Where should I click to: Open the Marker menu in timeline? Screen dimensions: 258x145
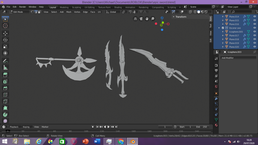pos(45,127)
